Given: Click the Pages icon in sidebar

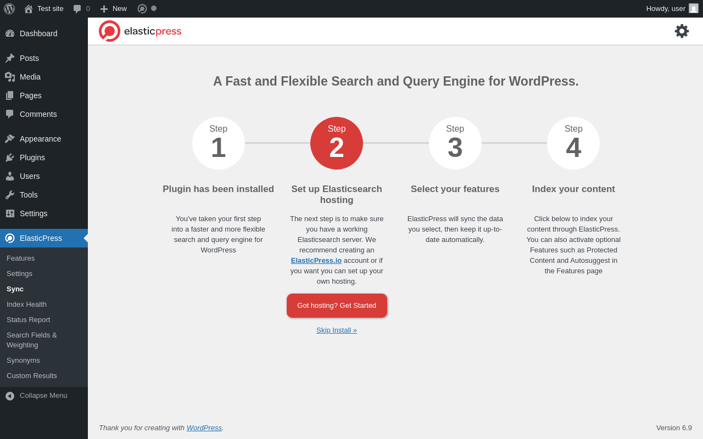Looking at the screenshot, I should tap(10, 95).
